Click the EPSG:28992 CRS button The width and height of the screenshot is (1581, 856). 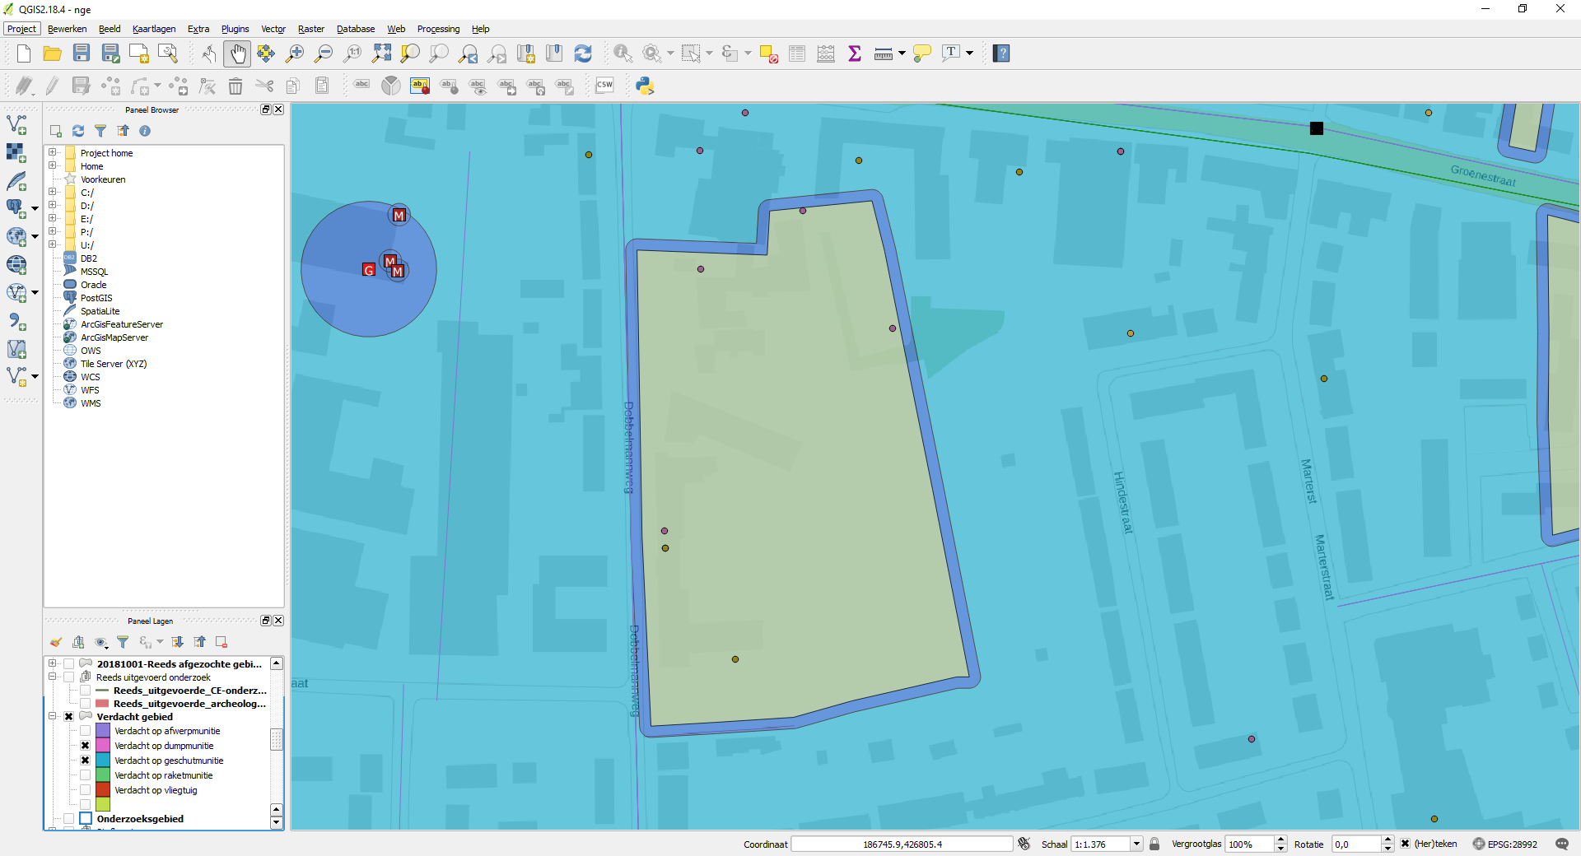click(1504, 844)
